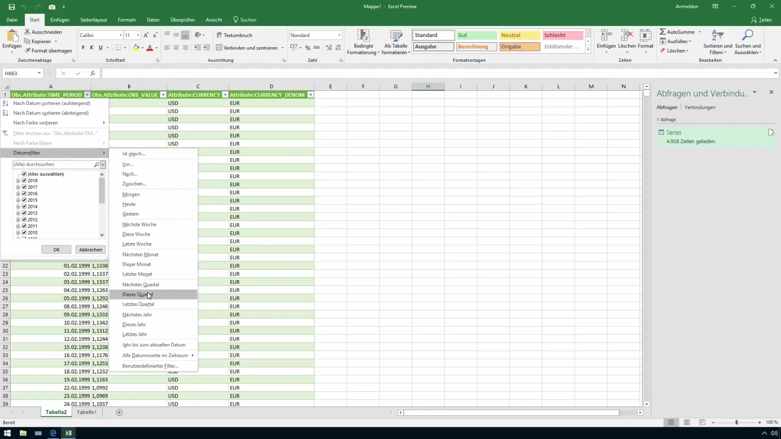781x439 pixels.
Task: Click Anmelden in the title bar
Action: click(687, 7)
